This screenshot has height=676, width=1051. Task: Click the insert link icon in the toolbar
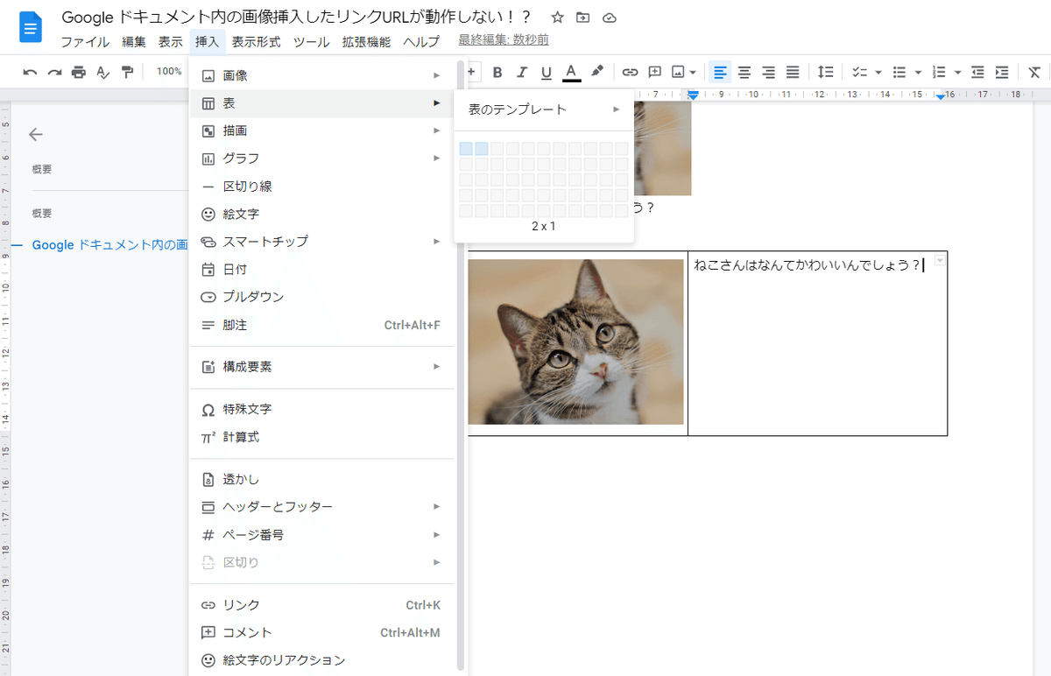click(630, 73)
